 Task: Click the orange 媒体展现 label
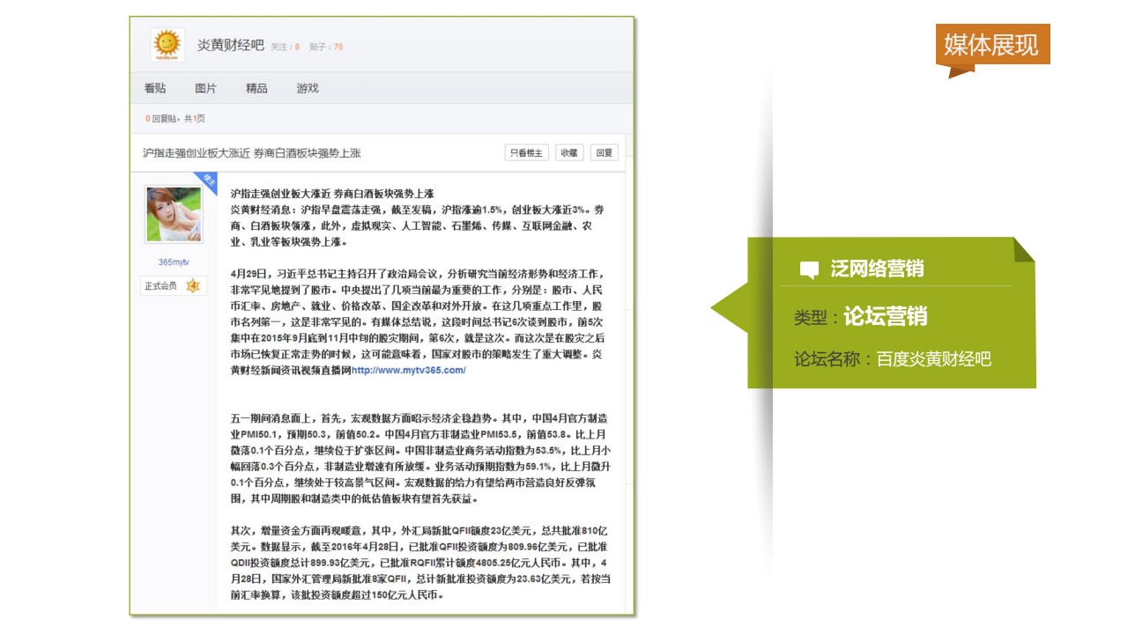(x=992, y=44)
